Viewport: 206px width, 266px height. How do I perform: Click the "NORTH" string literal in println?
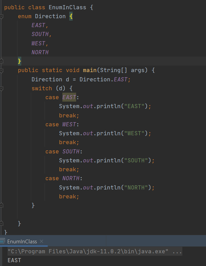(x=136, y=188)
